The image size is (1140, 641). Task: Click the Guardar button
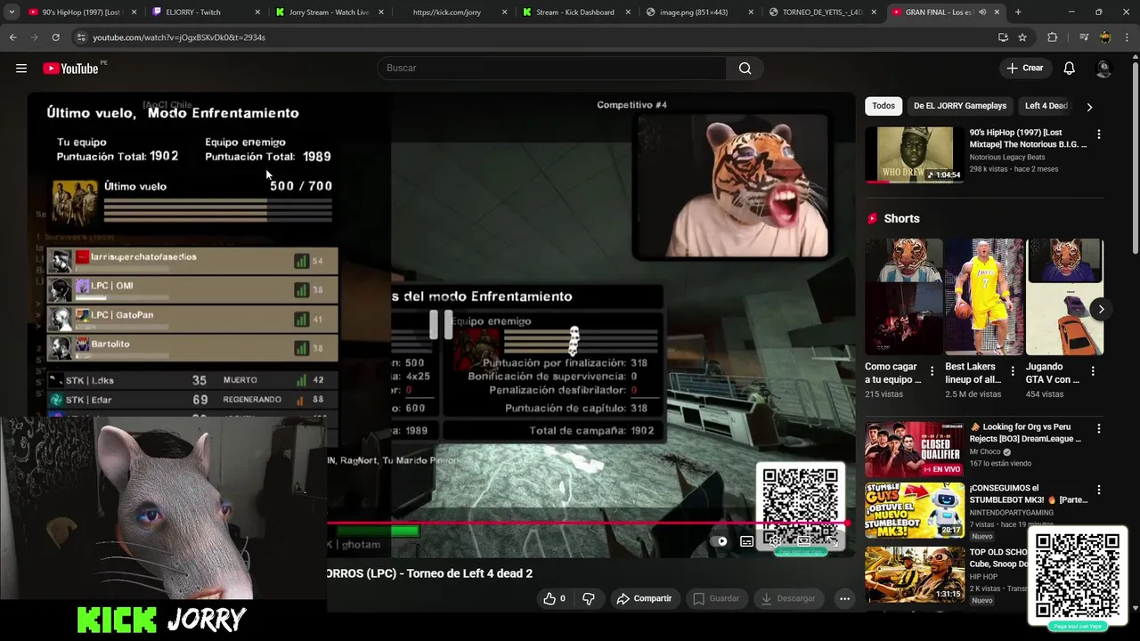pyautogui.click(x=716, y=598)
